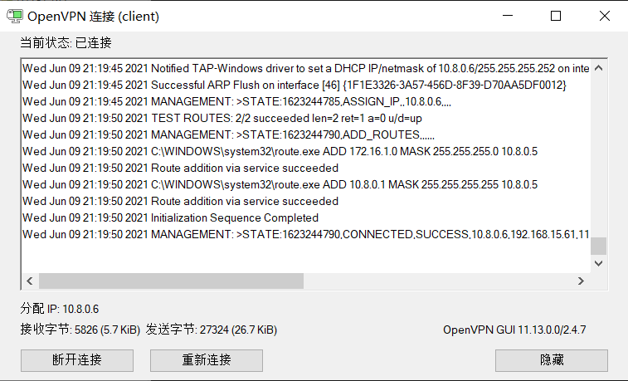The image size is (628, 381).
Task: Select the "TEST ROUTES: 2/2 succeeded" log line
Action: coord(222,118)
